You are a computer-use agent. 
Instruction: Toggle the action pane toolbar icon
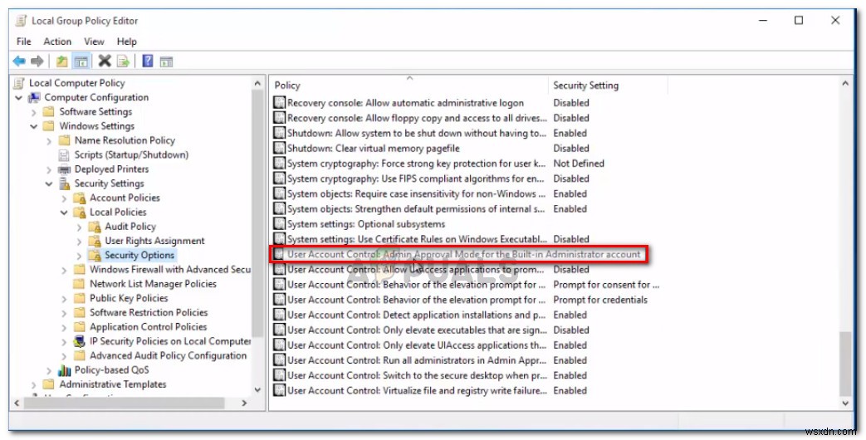pyautogui.click(x=166, y=61)
